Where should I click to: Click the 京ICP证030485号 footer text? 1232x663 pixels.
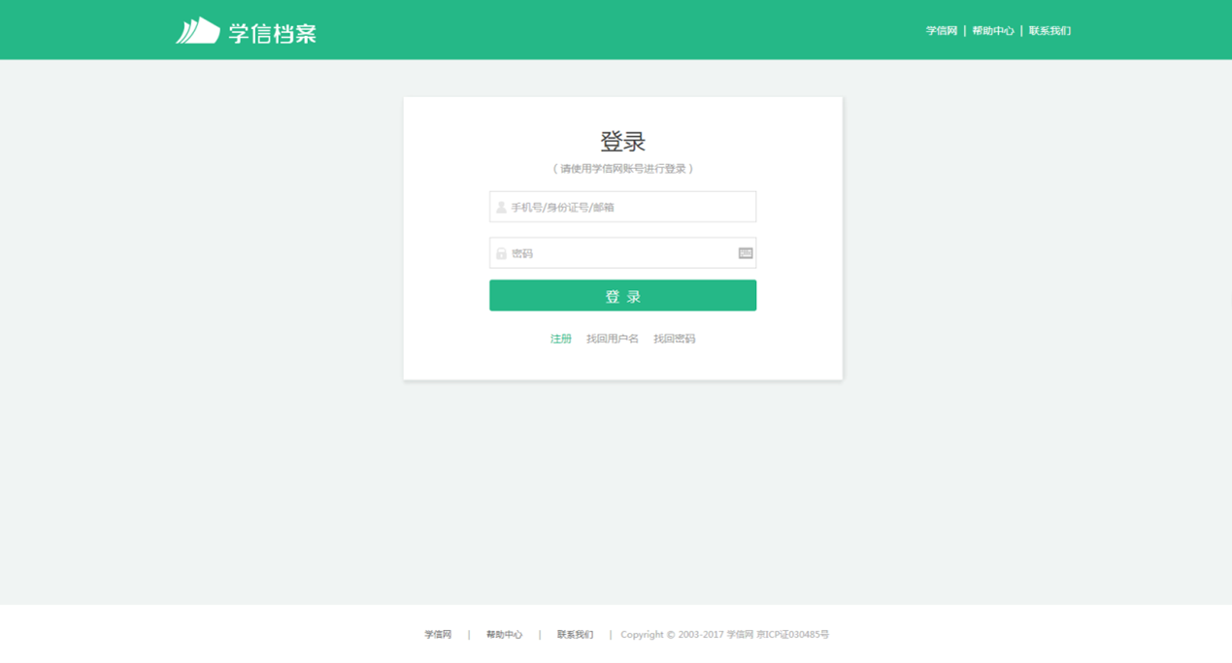793,635
